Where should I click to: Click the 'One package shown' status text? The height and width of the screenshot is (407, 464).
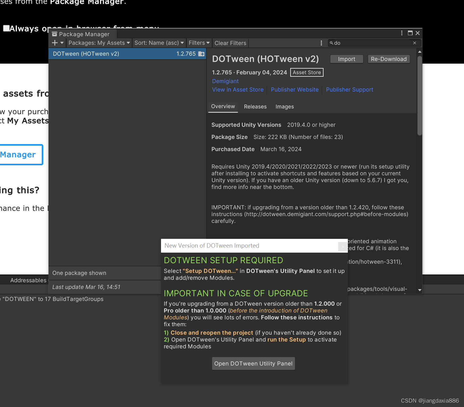[x=79, y=273]
